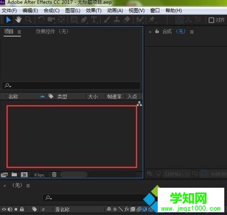This screenshot has height=215, width=227.
Task: Open the 视图(V) menu
Action: [x=136, y=10]
